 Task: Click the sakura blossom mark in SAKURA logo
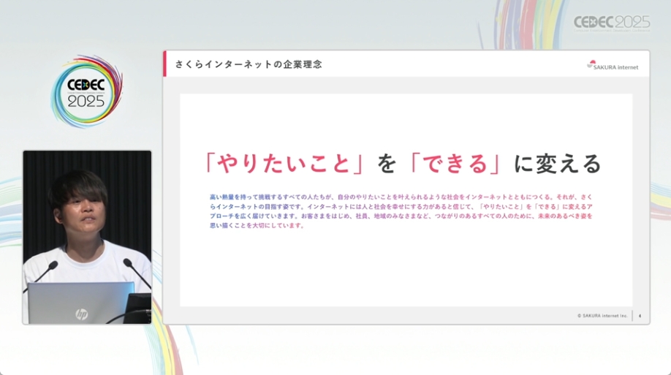click(x=591, y=65)
